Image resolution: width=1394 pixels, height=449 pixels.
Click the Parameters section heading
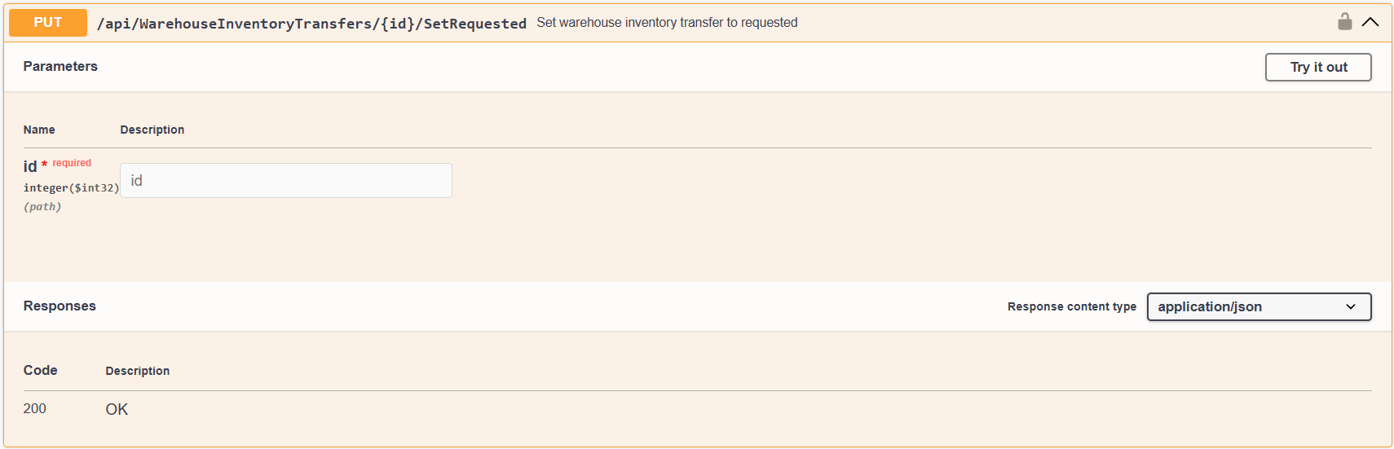[60, 67]
